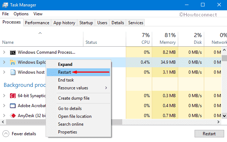Choose Search online
This screenshot has height=142, width=227.
[78, 124]
